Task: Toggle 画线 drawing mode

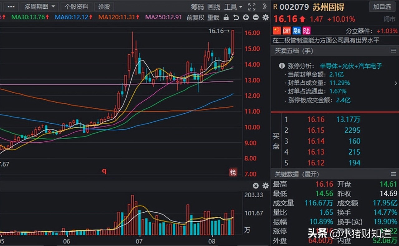Action: (213, 7)
